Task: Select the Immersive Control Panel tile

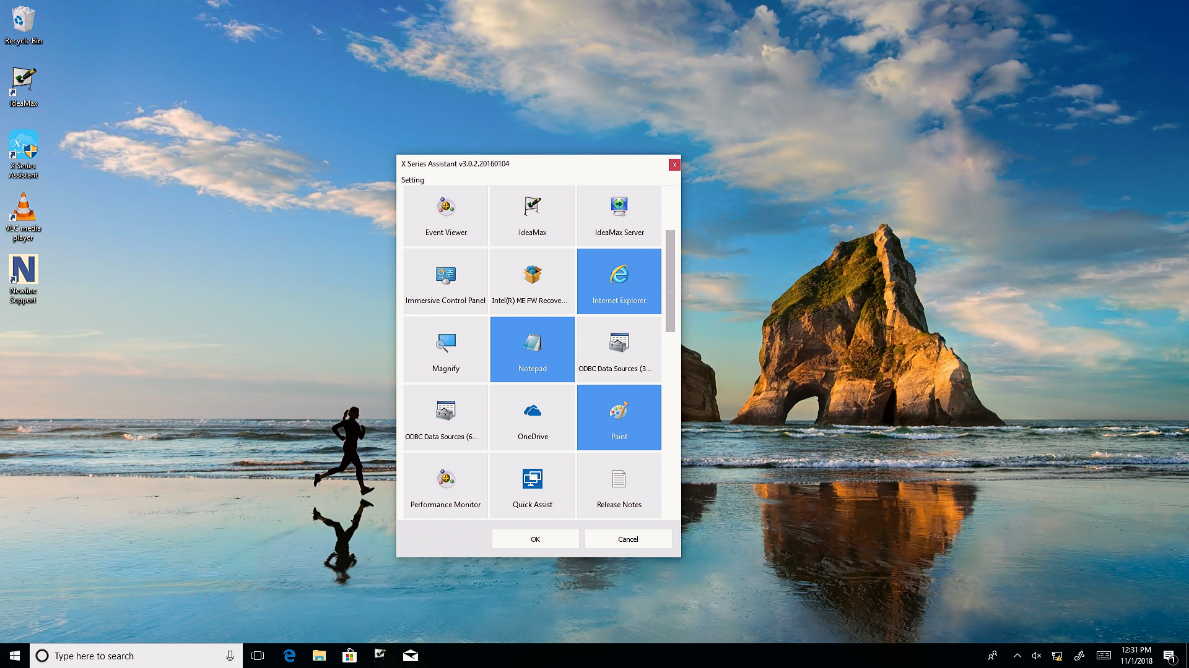Action: pyautogui.click(x=446, y=282)
